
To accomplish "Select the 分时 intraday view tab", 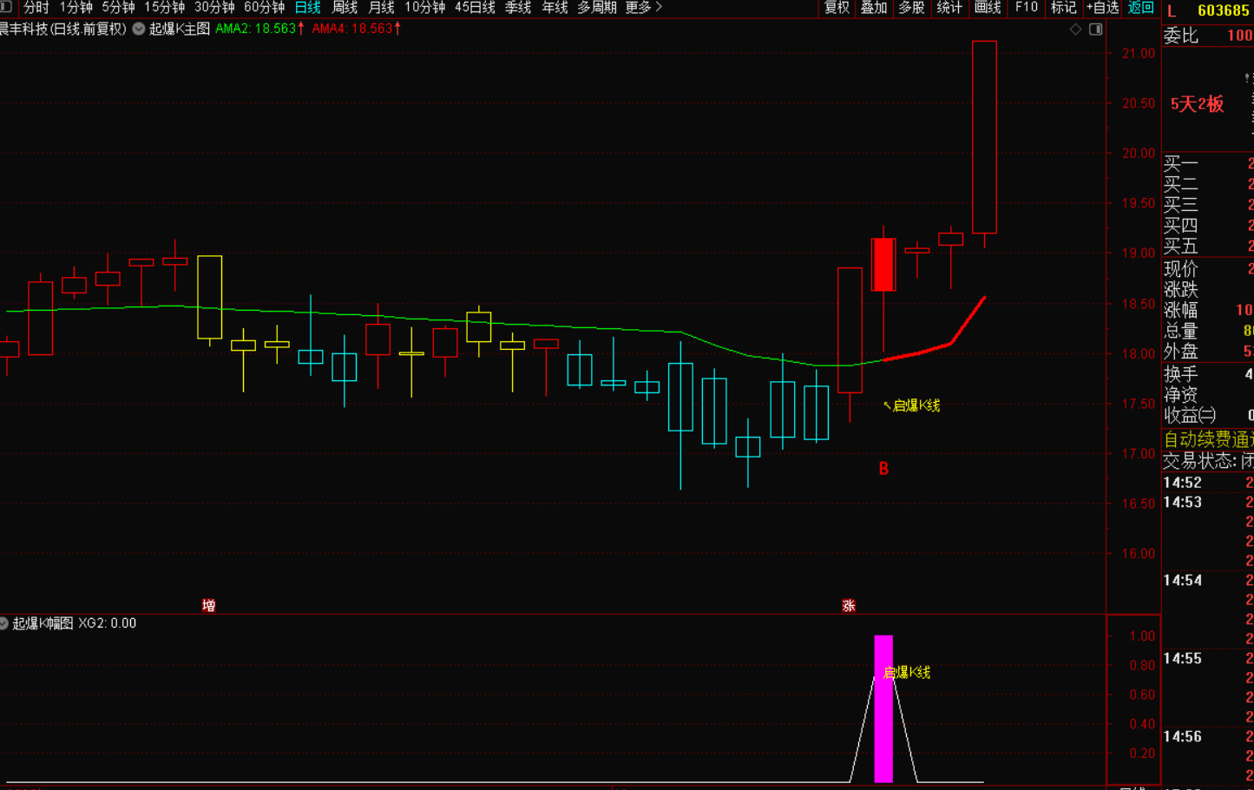I will tap(36, 8).
